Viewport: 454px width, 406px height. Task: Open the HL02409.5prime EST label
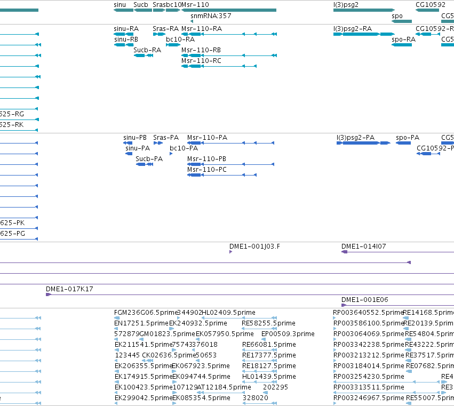[x=228, y=313]
